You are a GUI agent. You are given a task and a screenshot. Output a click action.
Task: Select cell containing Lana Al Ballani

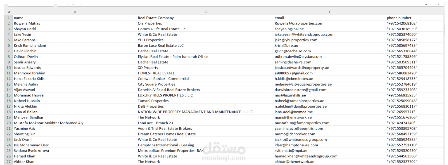click(75, 112)
